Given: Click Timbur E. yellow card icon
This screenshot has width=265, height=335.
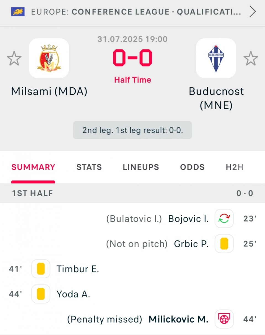Looking at the screenshot, I should tap(41, 269).
